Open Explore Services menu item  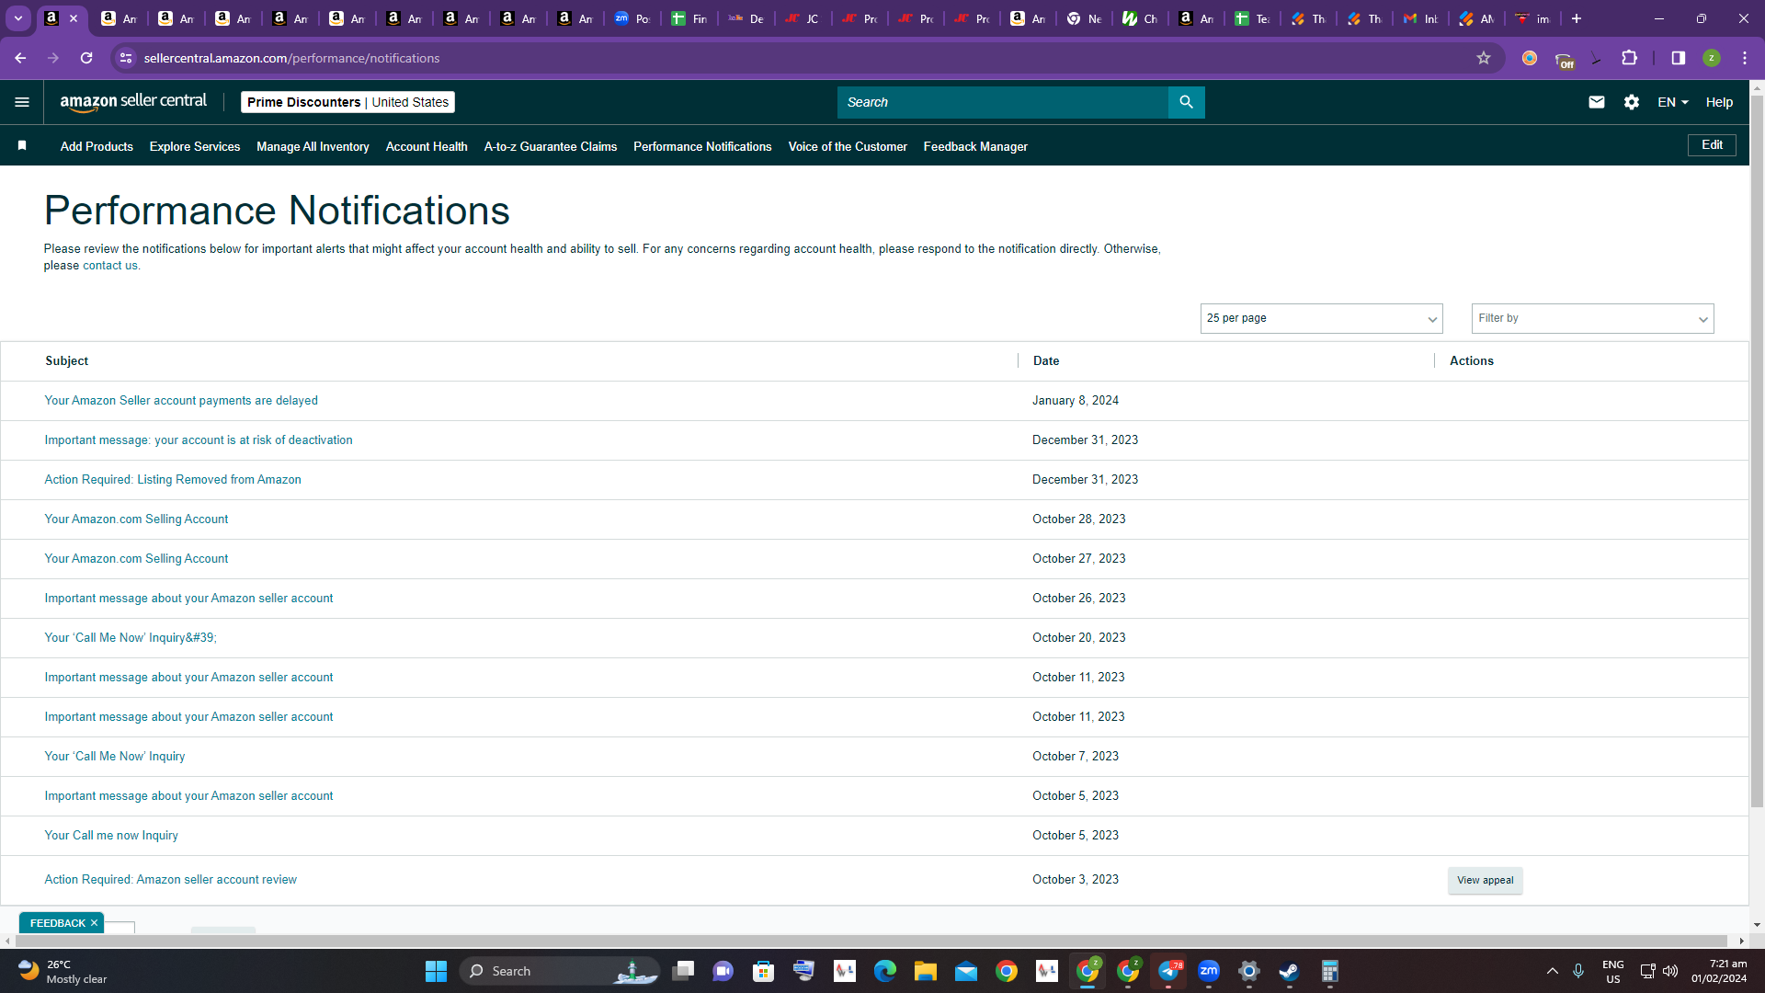195,146
